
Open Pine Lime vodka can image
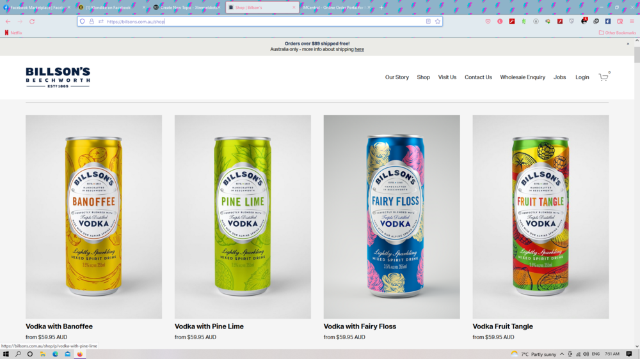(243, 217)
